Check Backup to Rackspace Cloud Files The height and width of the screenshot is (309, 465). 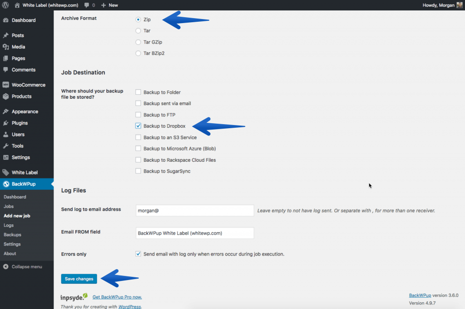click(138, 160)
